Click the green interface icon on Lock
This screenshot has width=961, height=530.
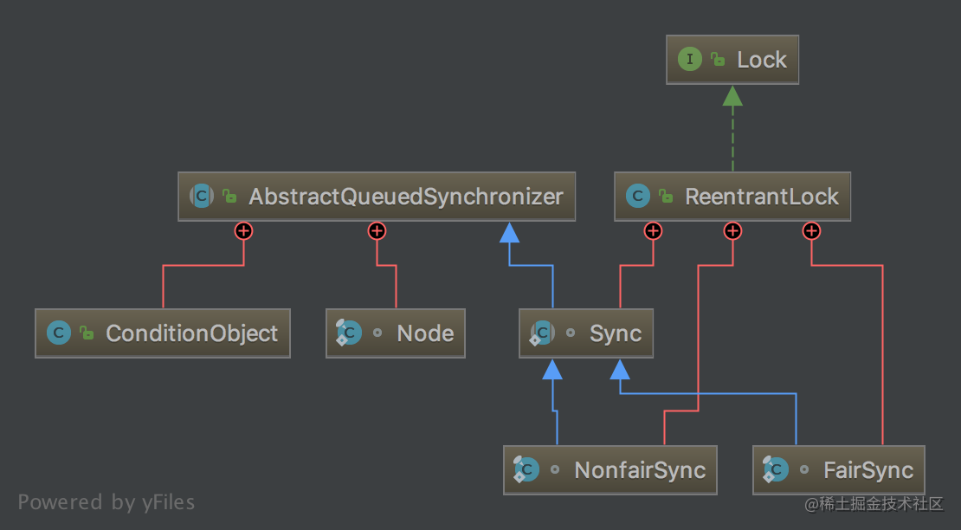(689, 60)
